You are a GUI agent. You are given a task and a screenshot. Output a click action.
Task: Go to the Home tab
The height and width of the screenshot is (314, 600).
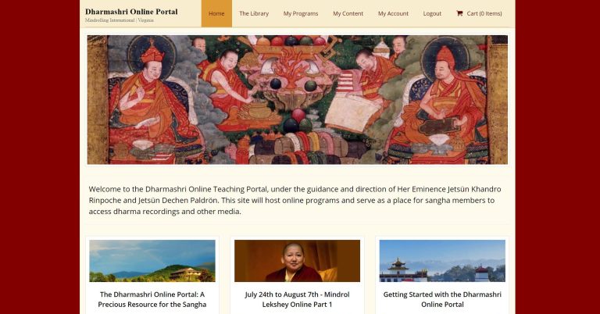[216, 13]
